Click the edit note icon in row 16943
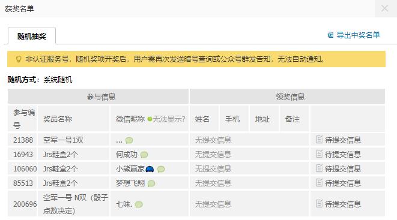397x220 pixels. click(320, 153)
